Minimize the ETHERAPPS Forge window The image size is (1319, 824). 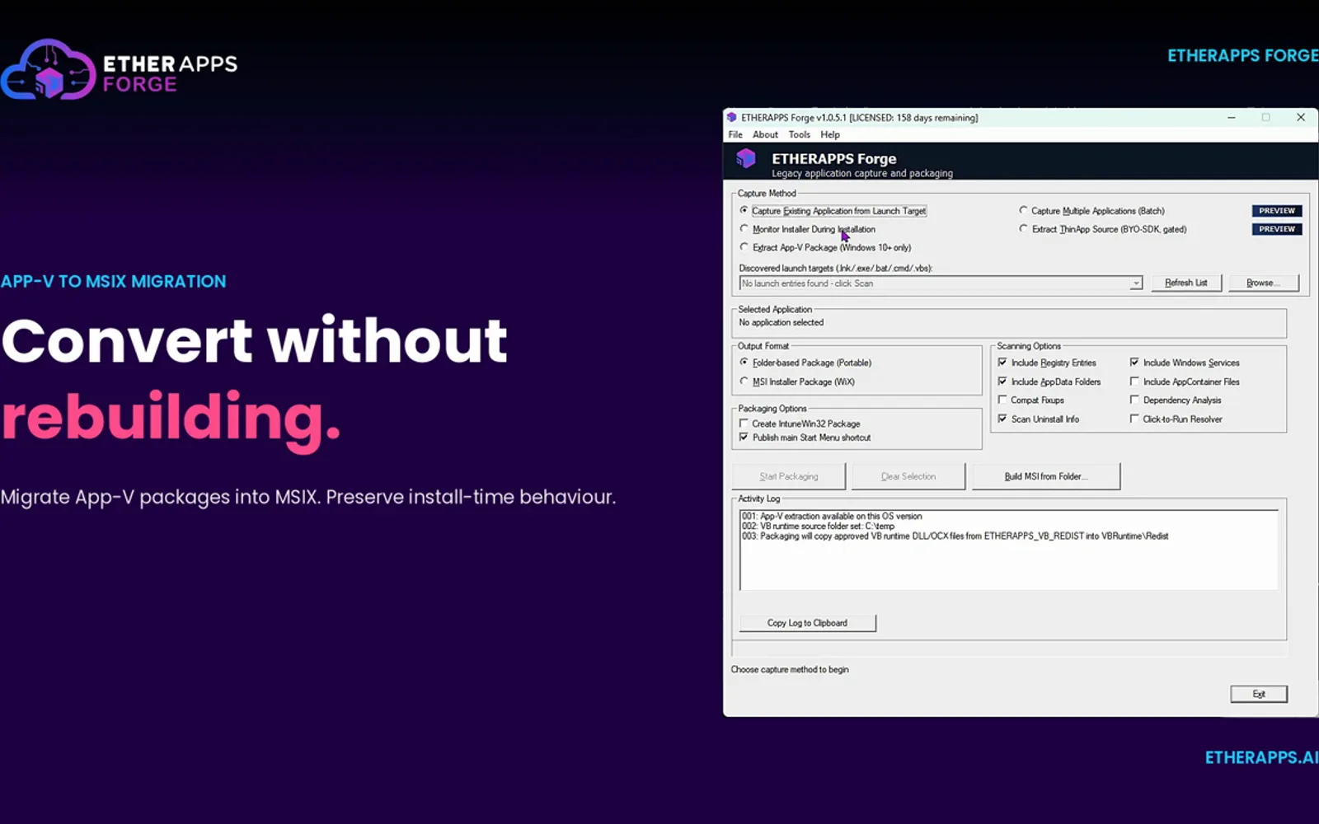coord(1232,118)
